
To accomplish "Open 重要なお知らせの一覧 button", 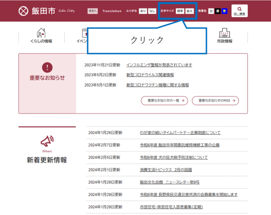I will point(164,101).
